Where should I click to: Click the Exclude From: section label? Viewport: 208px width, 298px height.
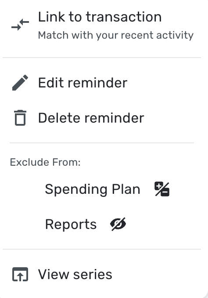pyautogui.click(x=45, y=162)
